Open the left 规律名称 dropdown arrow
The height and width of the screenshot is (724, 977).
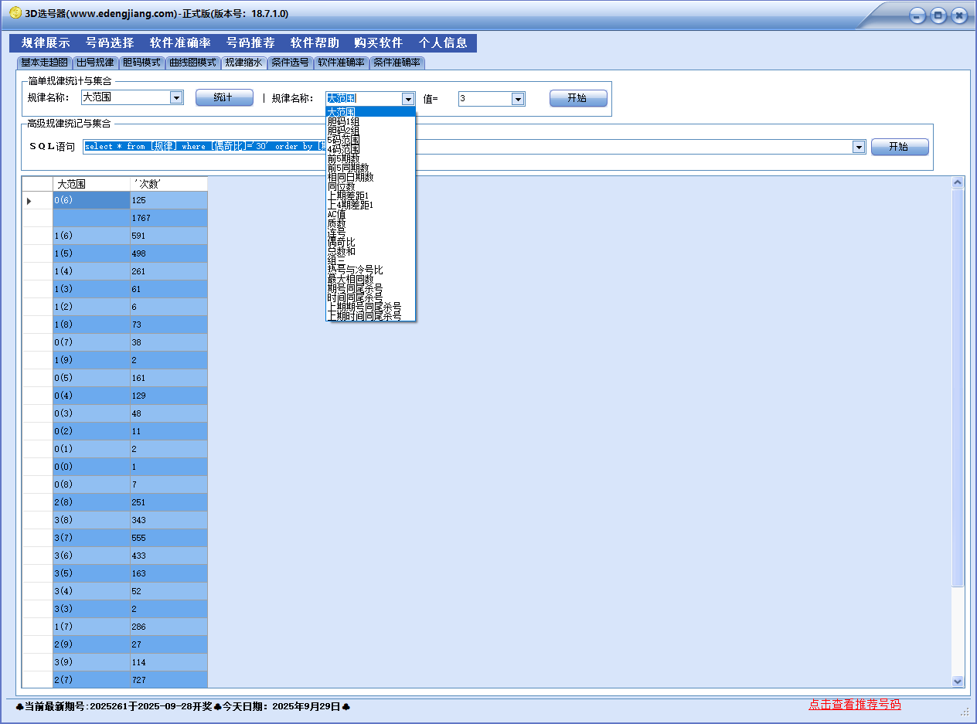point(176,98)
